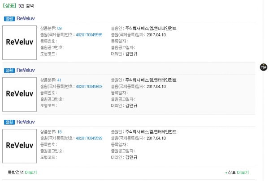The image size is (269, 181).
Task: Open the ReVeluv title link for class 09
Action: 25,19
